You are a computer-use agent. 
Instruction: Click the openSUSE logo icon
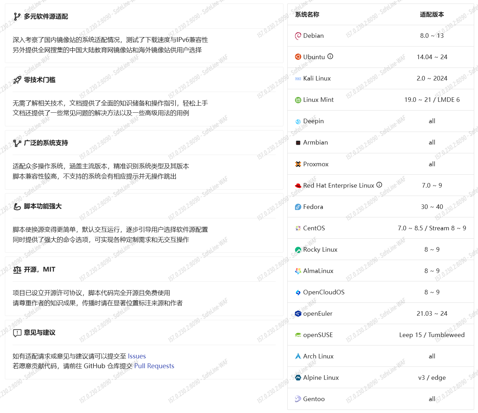pyautogui.click(x=298, y=335)
